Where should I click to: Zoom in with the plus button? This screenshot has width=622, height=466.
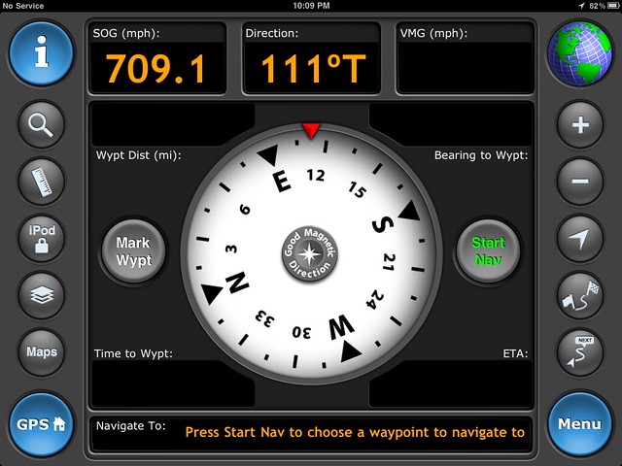coord(580,125)
